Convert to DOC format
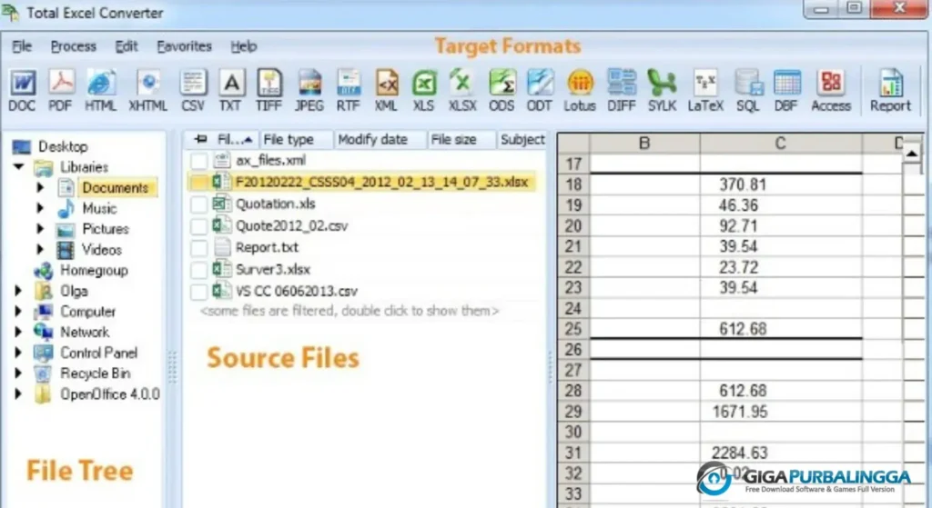This screenshot has width=932, height=508. coord(22,90)
